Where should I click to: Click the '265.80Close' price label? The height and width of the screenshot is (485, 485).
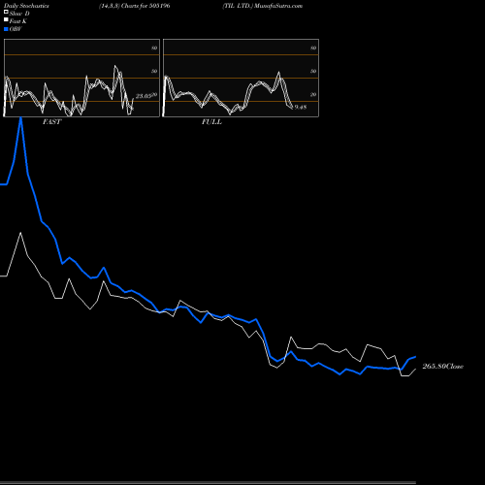pos(443,367)
